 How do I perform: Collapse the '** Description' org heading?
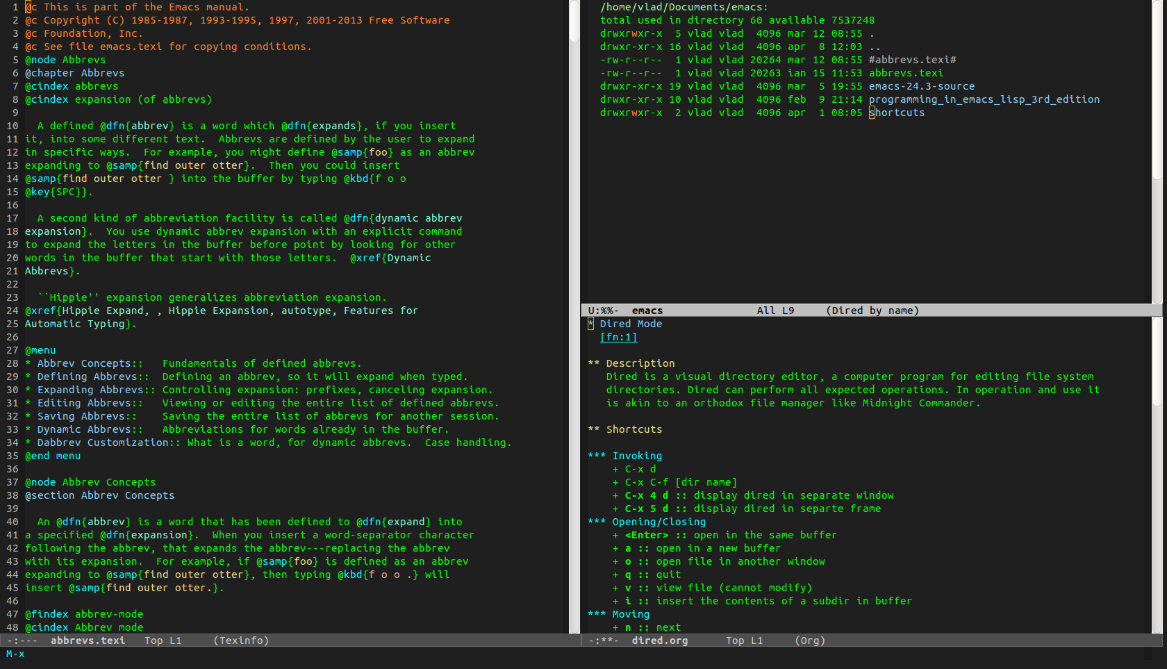[x=631, y=363]
